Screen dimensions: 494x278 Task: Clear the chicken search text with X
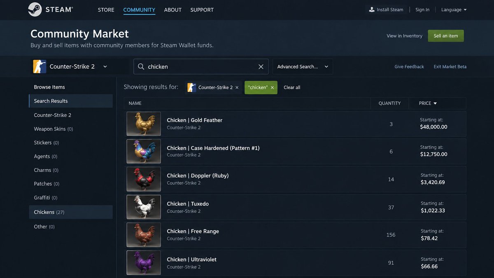(x=261, y=67)
